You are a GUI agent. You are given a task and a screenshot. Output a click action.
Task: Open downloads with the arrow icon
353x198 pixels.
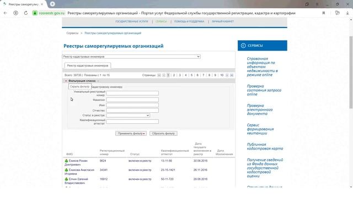pyautogui.click(x=347, y=13)
